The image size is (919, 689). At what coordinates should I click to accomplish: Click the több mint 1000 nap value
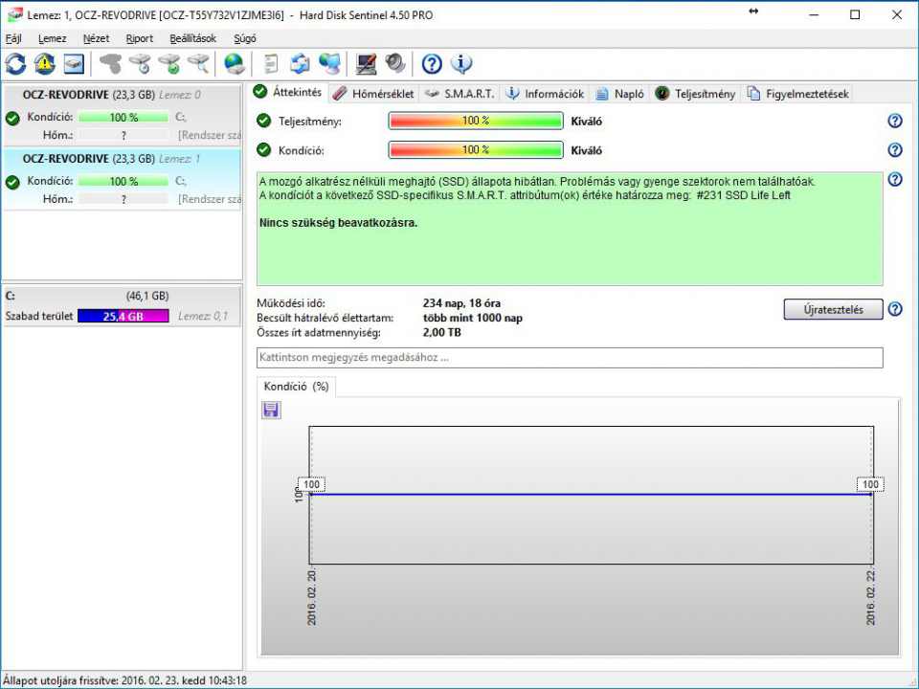(472, 318)
